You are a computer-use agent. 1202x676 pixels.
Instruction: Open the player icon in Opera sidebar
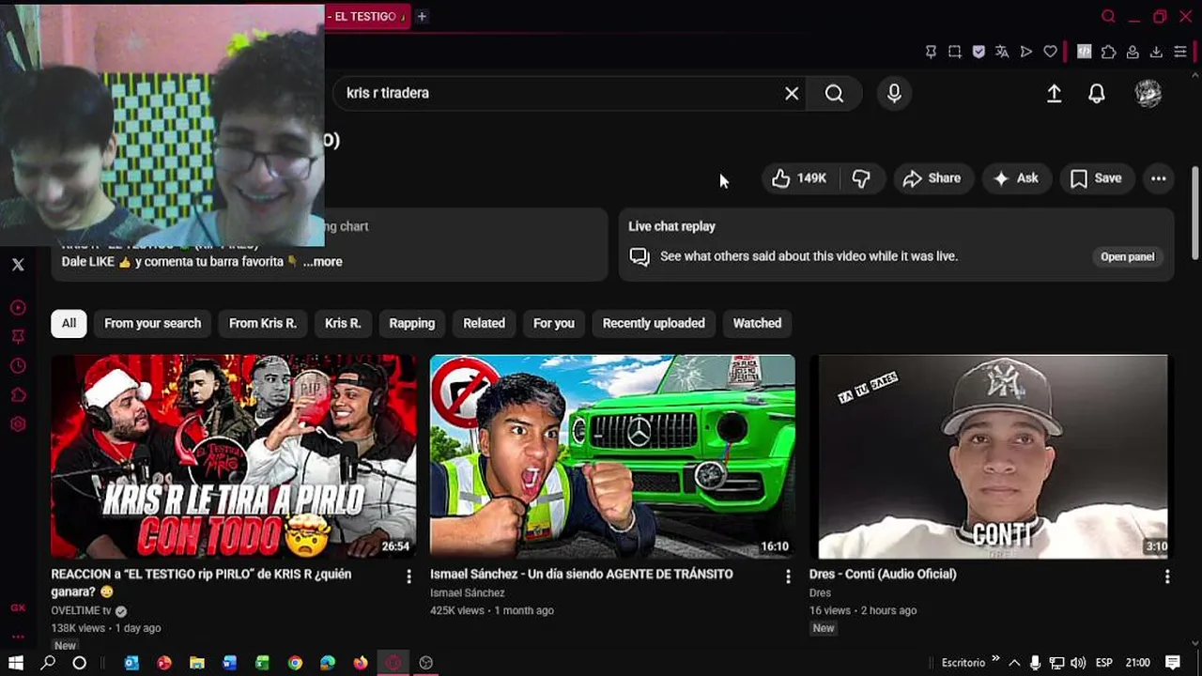(x=18, y=308)
